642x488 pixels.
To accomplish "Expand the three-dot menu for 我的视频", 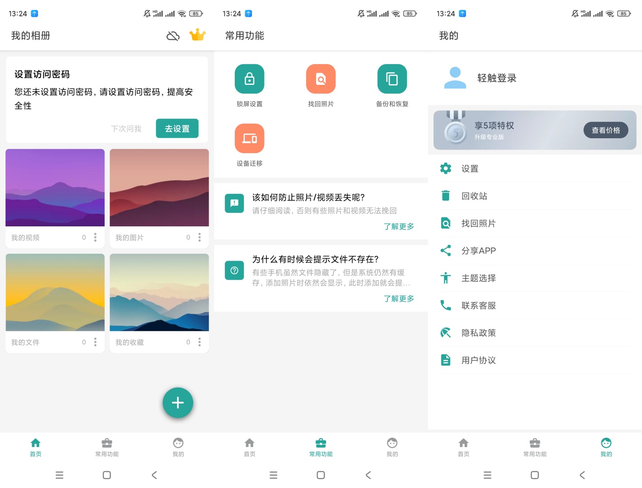I will (x=95, y=238).
